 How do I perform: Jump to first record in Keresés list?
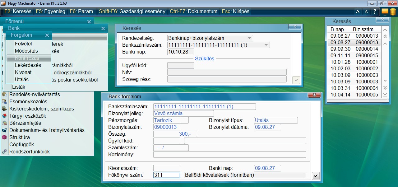pos(385,29)
